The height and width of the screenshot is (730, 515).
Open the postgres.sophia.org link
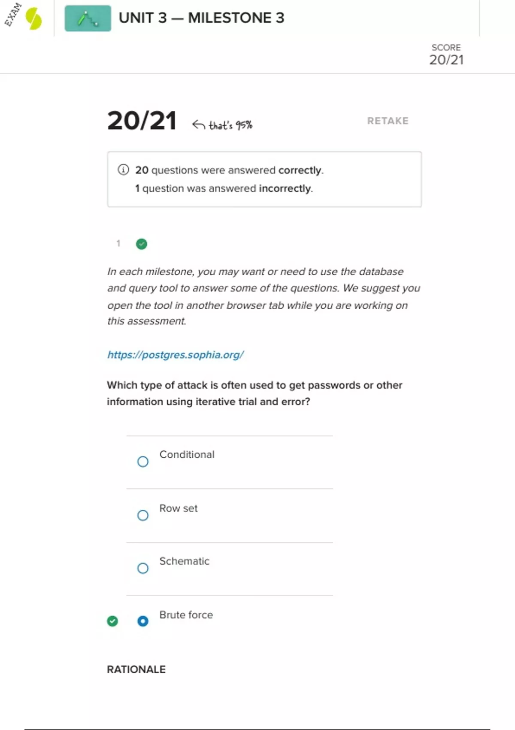tap(175, 355)
